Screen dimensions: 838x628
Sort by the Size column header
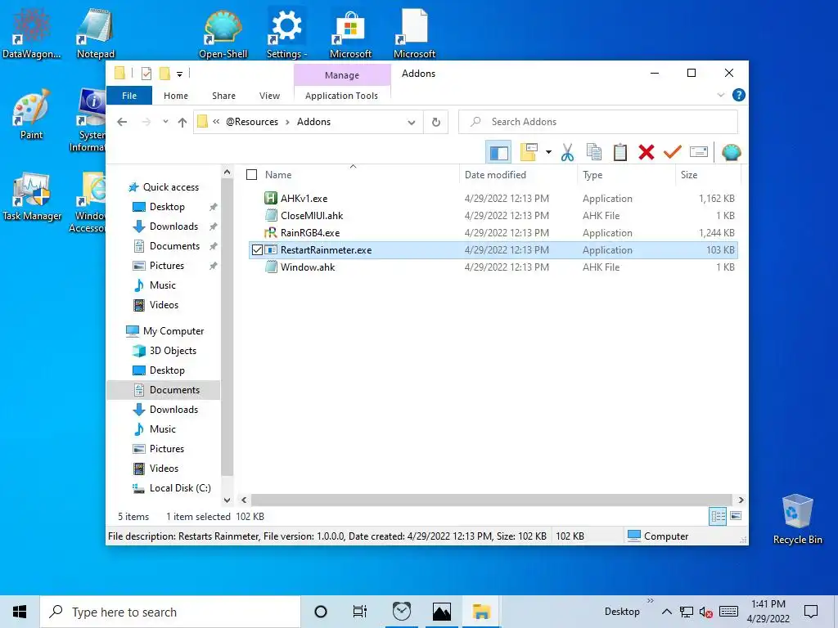point(708,175)
